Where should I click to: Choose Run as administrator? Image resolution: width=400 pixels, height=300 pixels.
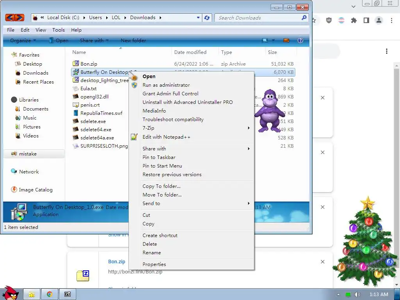(x=166, y=85)
